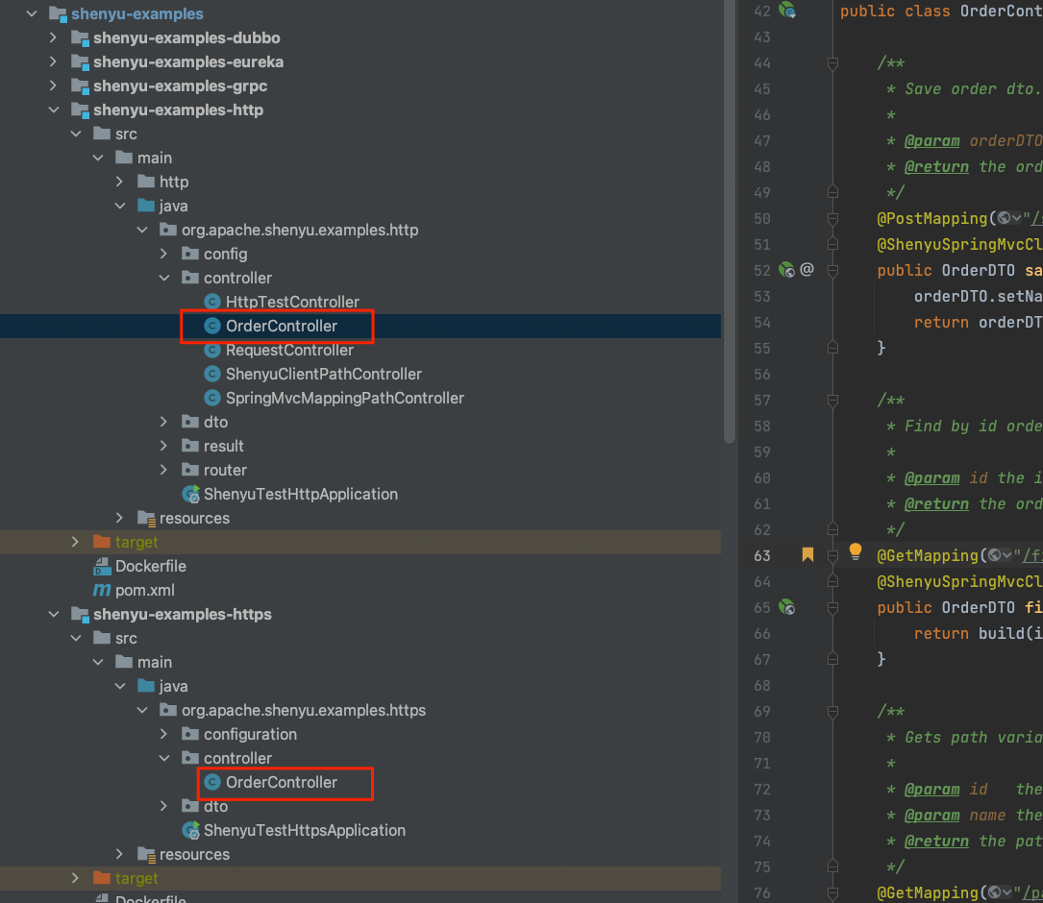Click the bookmark icon on line 63
The width and height of the screenshot is (1043, 903).
(807, 554)
